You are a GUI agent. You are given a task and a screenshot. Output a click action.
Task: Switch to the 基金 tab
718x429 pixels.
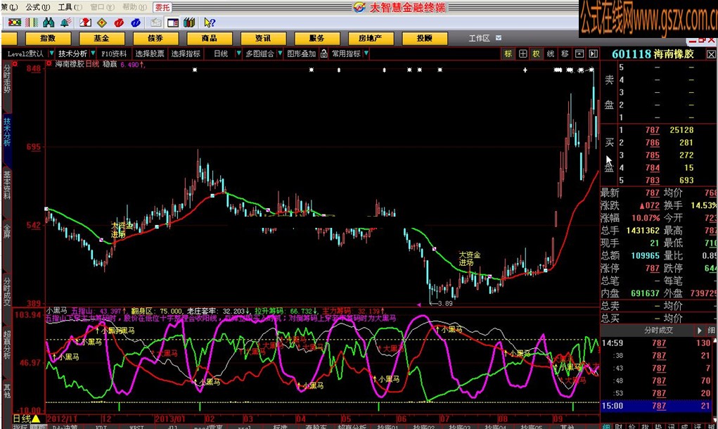(x=101, y=38)
